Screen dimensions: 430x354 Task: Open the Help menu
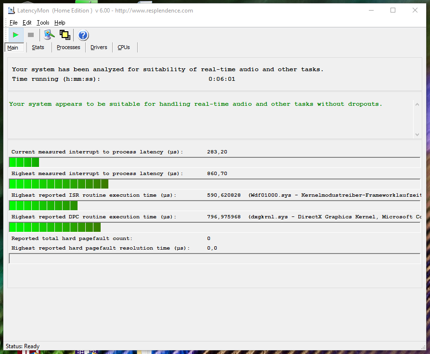point(60,23)
